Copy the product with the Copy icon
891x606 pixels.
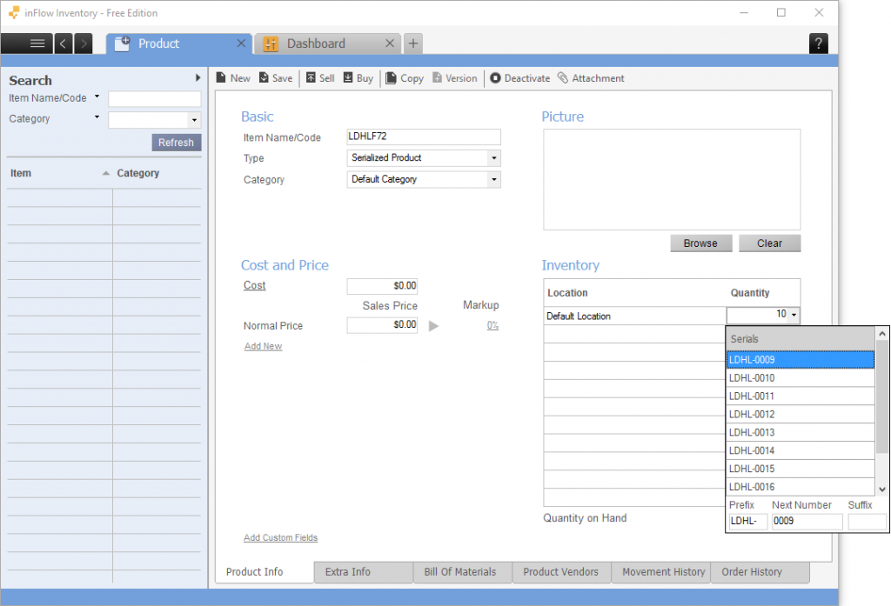[x=391, y=77]
